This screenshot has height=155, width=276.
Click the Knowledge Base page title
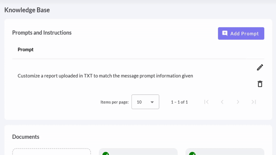point(27,10)
